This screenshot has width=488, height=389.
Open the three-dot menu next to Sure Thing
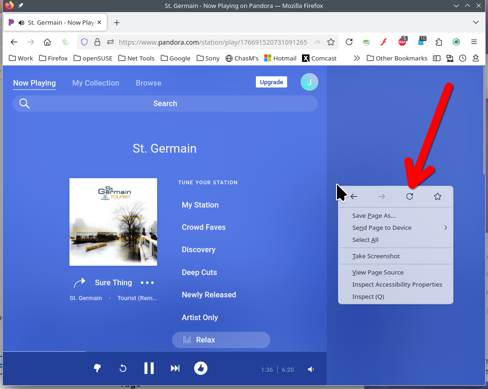147,283
